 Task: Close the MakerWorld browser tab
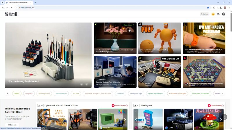pos(31,3)
